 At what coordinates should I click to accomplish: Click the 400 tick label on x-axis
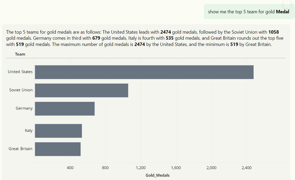[x=70, y=168]
